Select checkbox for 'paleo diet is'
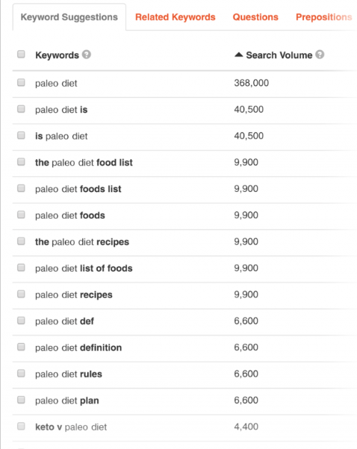The image size is (357, 449). [21, 109]
